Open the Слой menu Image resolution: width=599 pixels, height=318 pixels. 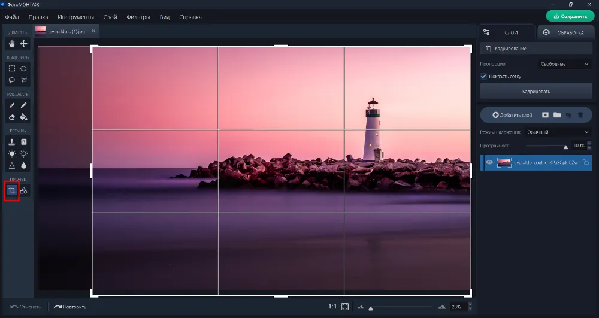coord(110,17)
